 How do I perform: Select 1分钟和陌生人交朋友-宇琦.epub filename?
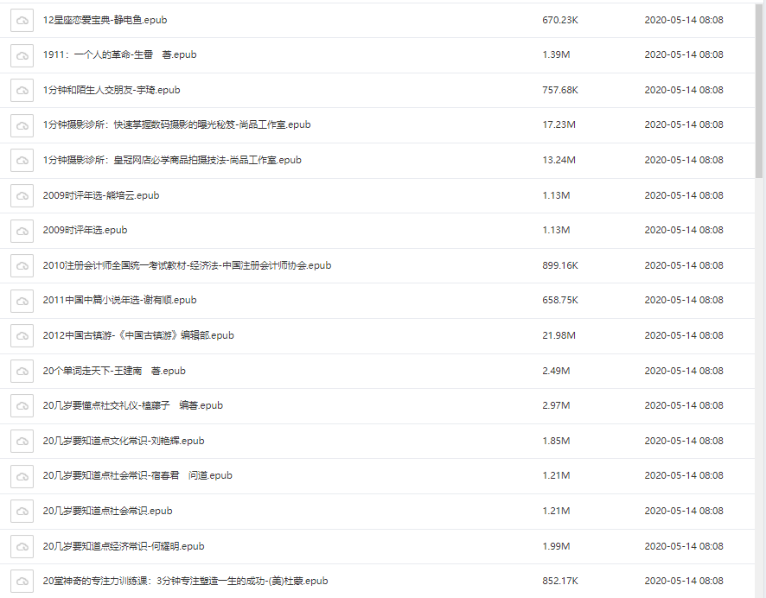click(112, 90)
